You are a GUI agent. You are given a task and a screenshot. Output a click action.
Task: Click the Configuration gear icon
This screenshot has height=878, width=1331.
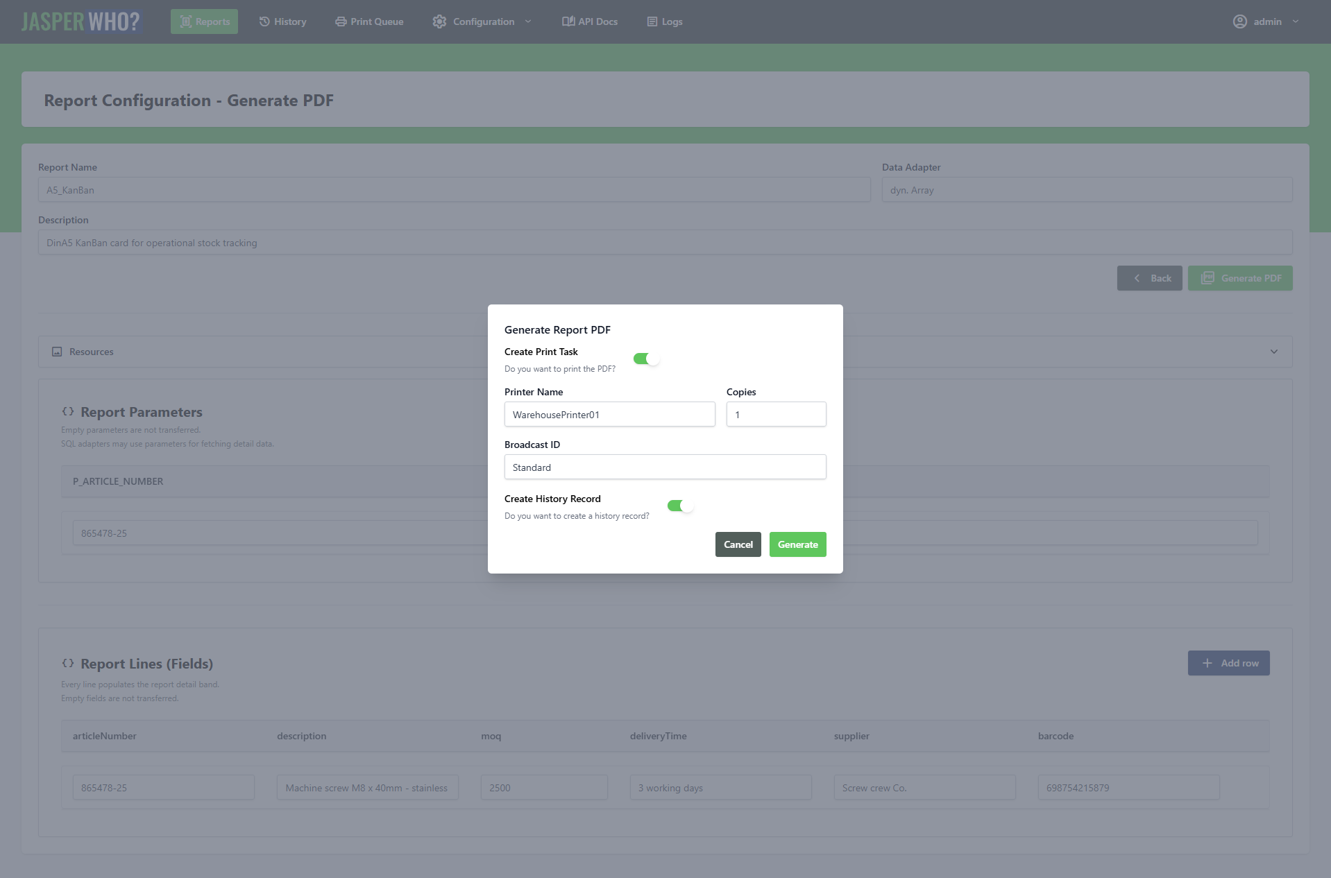[x=439, y=21]
